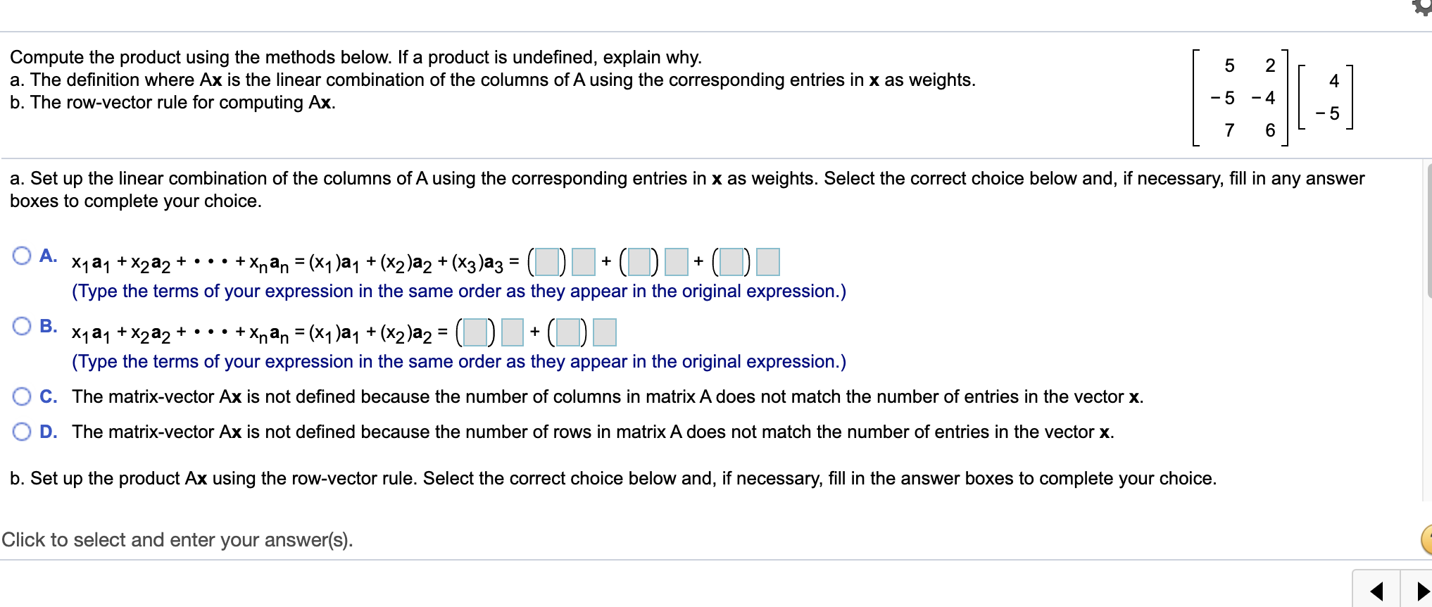Click the left navigation arrow button

(x=1378, y=592)
